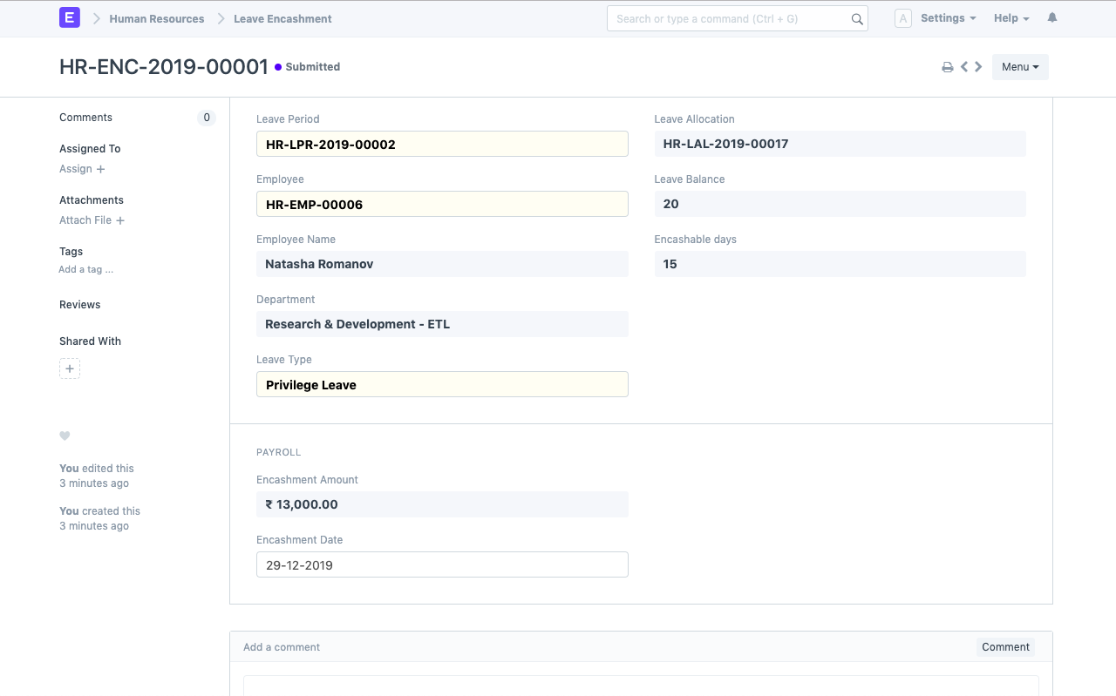Click the Assign link

(x=76, y=169)
